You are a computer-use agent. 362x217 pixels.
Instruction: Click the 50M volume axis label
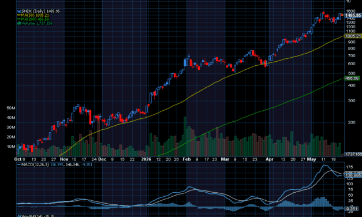point(11,108)
